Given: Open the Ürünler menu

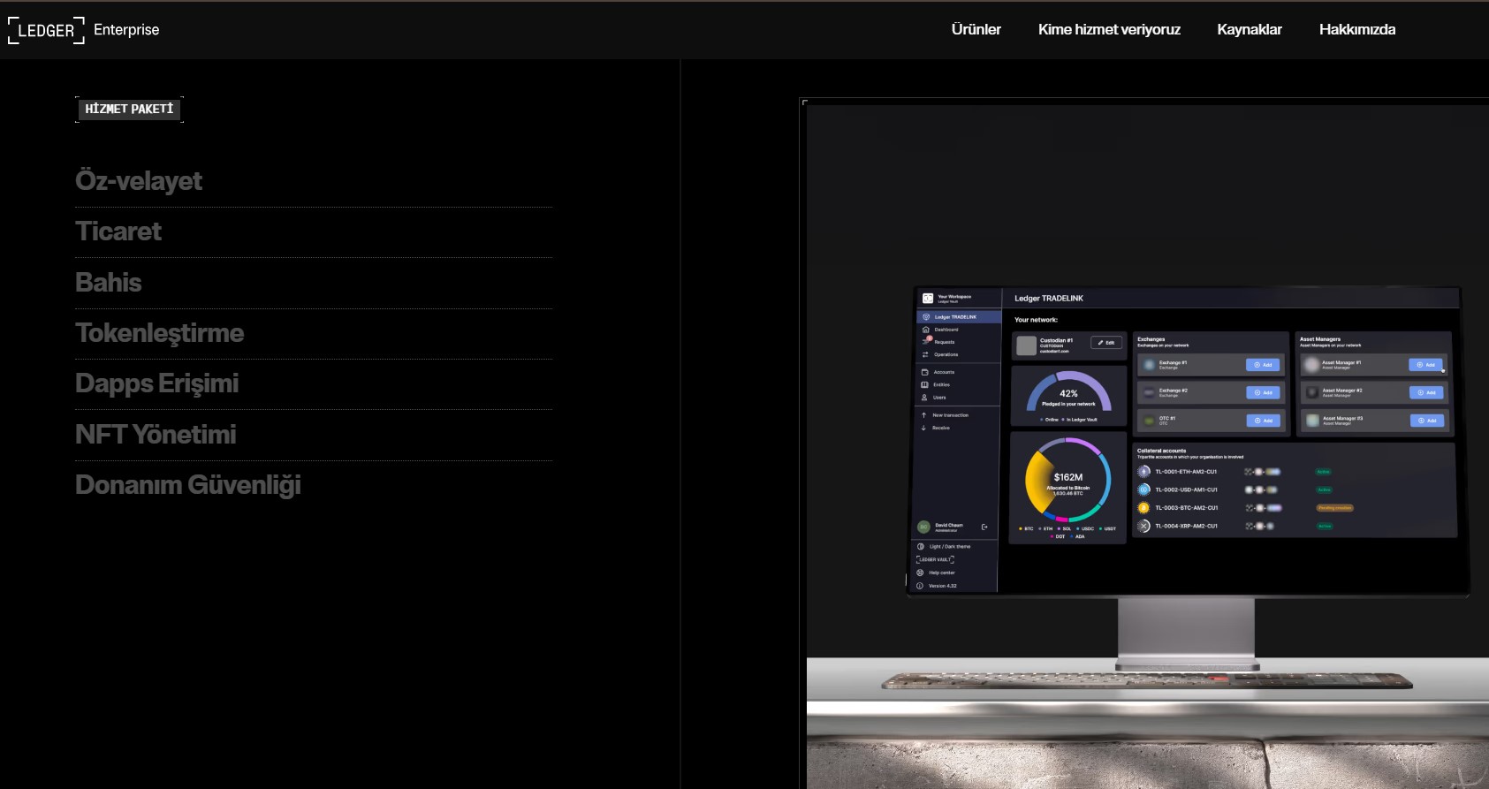Looking at the screenshot, I should (976, 29).
